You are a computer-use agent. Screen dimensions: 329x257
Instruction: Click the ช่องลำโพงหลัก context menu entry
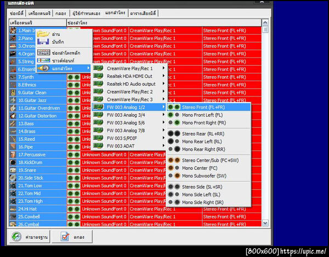pyautogui.click(x=64, y=53)
